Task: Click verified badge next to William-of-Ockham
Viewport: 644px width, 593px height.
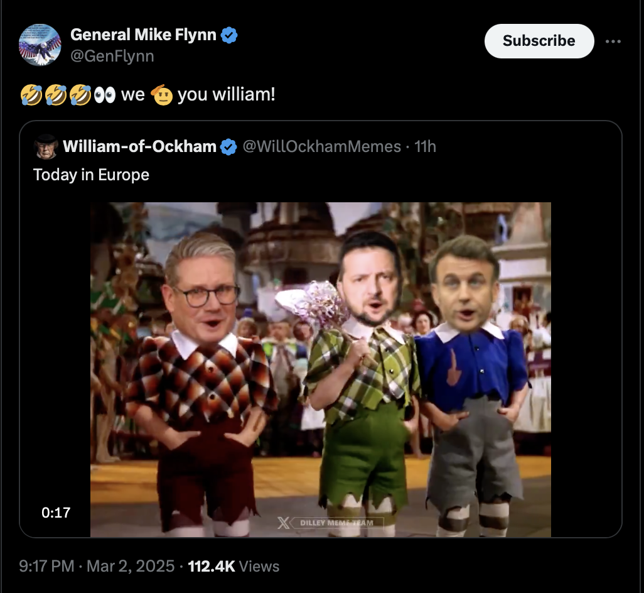Action: tap(228, 147)
